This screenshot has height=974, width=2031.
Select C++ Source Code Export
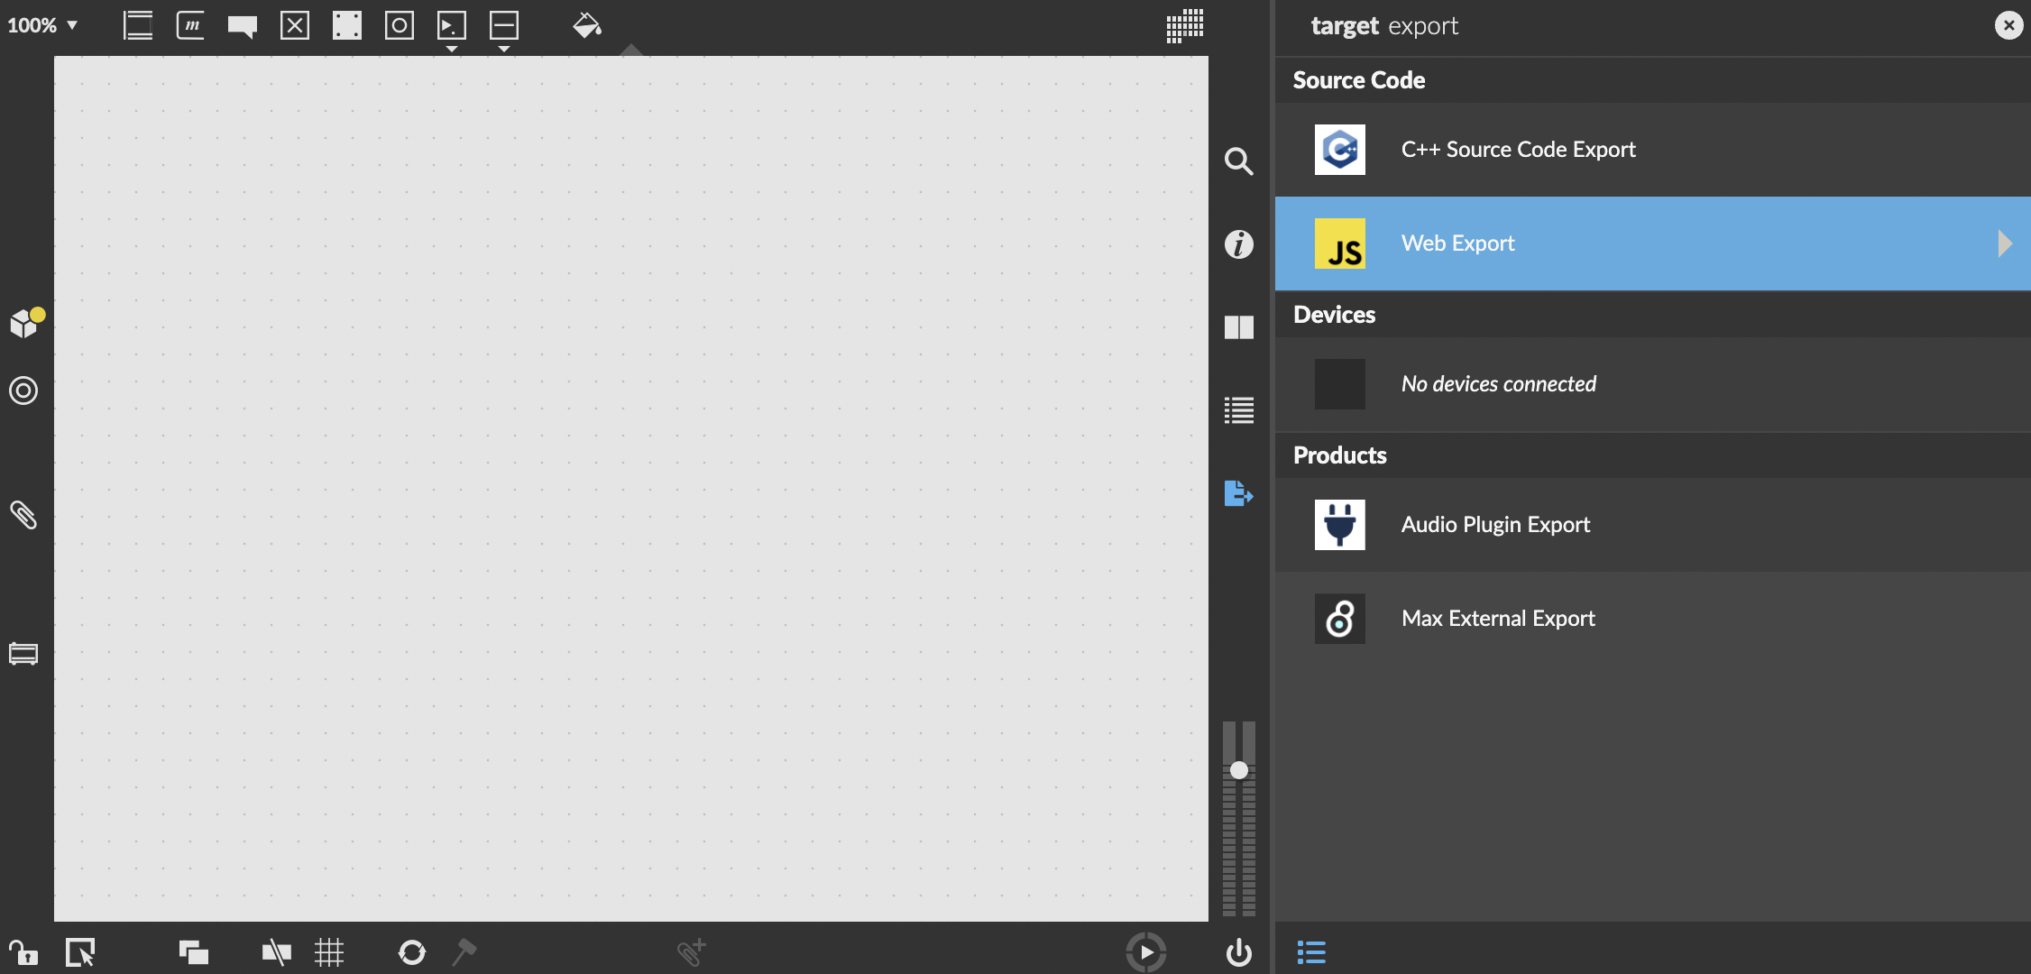1518,150
